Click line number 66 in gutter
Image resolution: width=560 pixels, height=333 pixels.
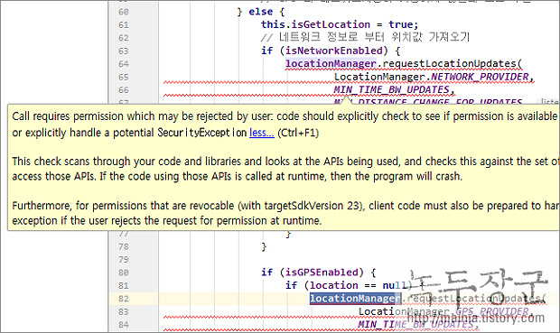pos(124,90)
